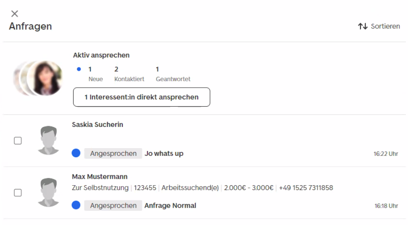The image size is (408, 225).
Task: Click the blue unread dot for Saskia Sucherin
Action: click(76, 153)
